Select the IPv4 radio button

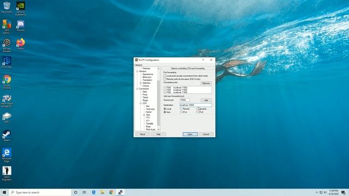coord(181,112)
